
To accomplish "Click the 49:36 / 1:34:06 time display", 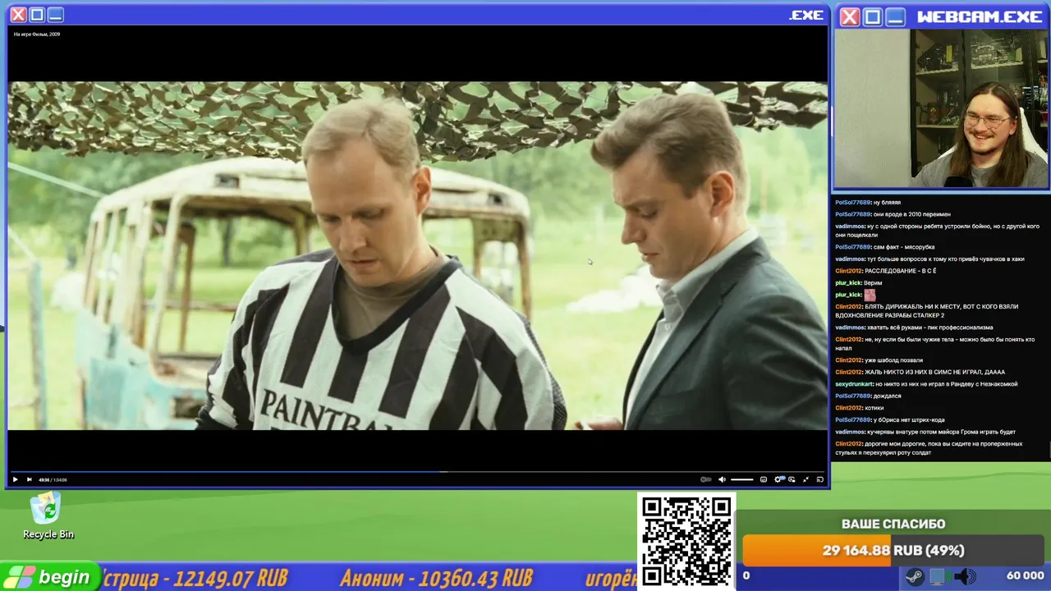I will point(53,479).
